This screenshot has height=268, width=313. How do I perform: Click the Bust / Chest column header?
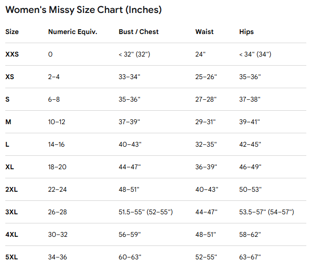139,32
